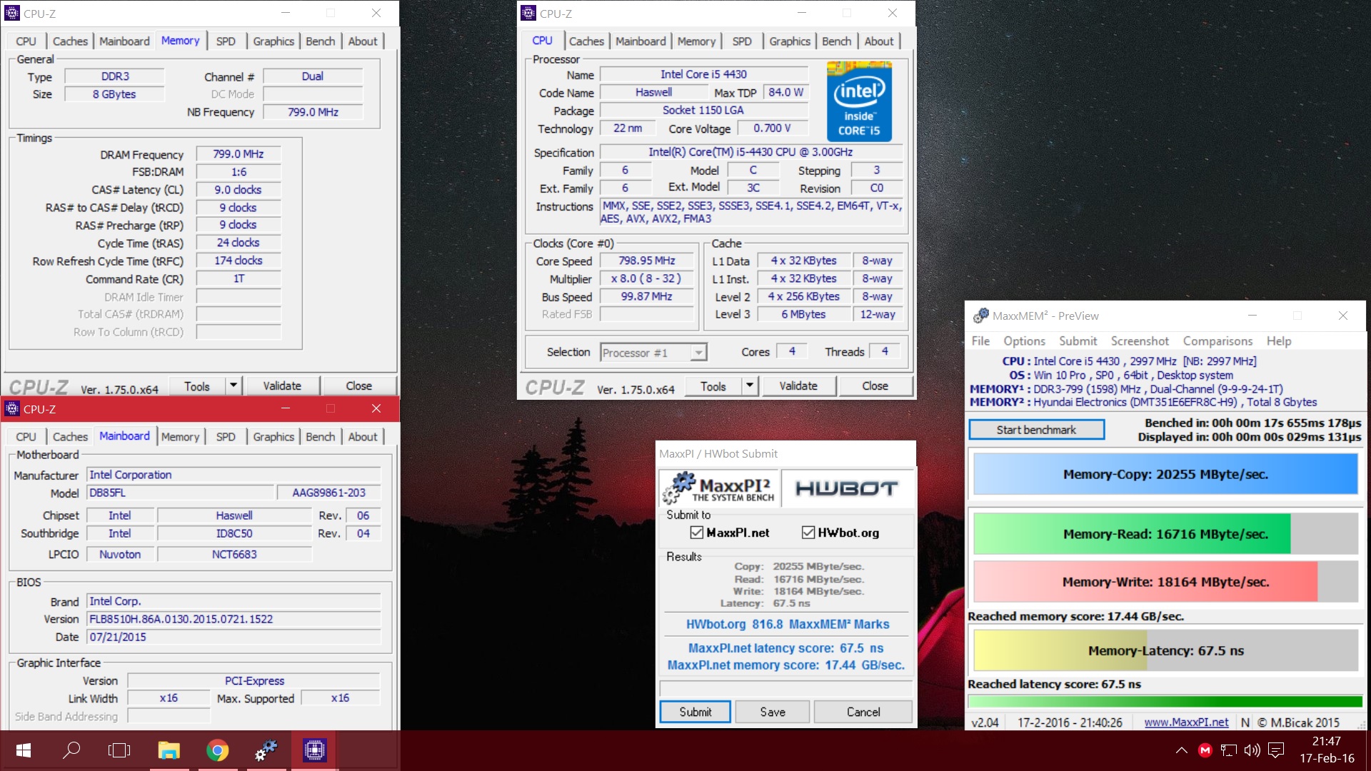Image resolution: width=1371 pixels, height=771 pixels.
Task: Click Memory-Latency result bar
Action: (1165, 650)
